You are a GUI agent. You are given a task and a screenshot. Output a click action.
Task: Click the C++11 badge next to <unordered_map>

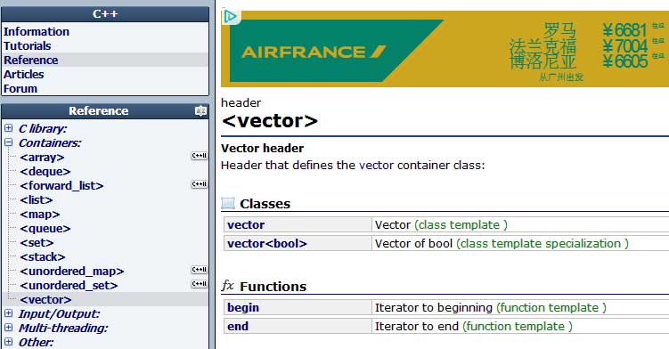199,270
